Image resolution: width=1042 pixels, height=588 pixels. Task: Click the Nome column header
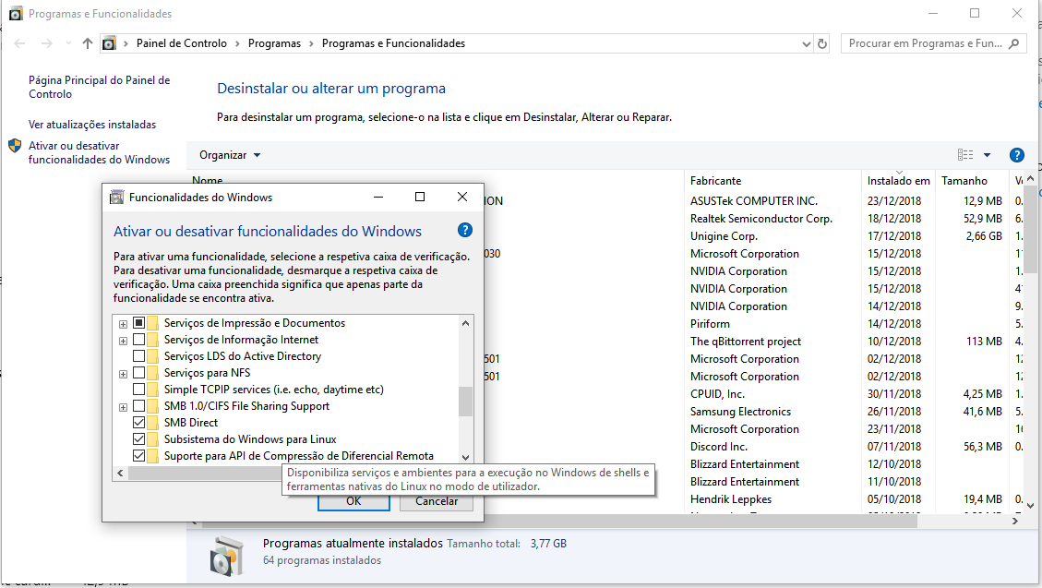[208, 179]
